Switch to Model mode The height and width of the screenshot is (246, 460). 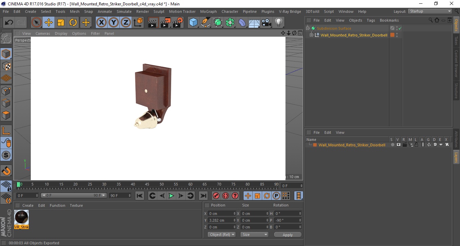click(x=6, y=54)
